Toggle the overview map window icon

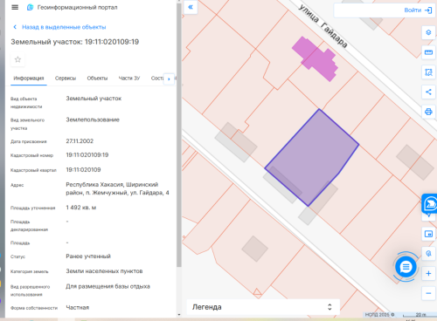coord(428,234)
